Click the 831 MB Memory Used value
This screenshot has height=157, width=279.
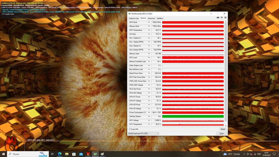[156, 54]
